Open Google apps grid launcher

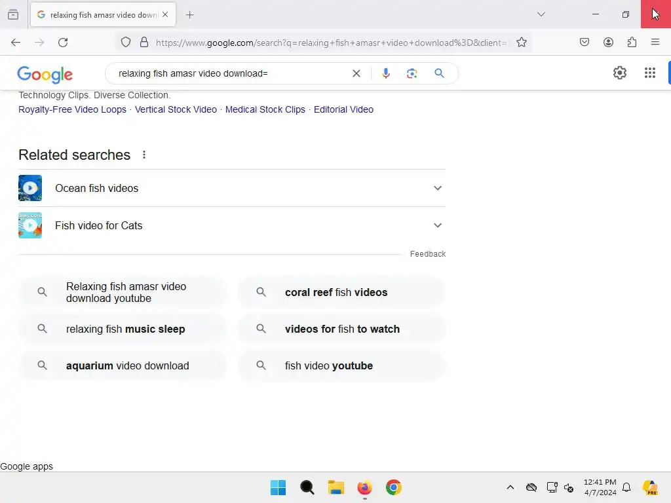click(649, 73)
